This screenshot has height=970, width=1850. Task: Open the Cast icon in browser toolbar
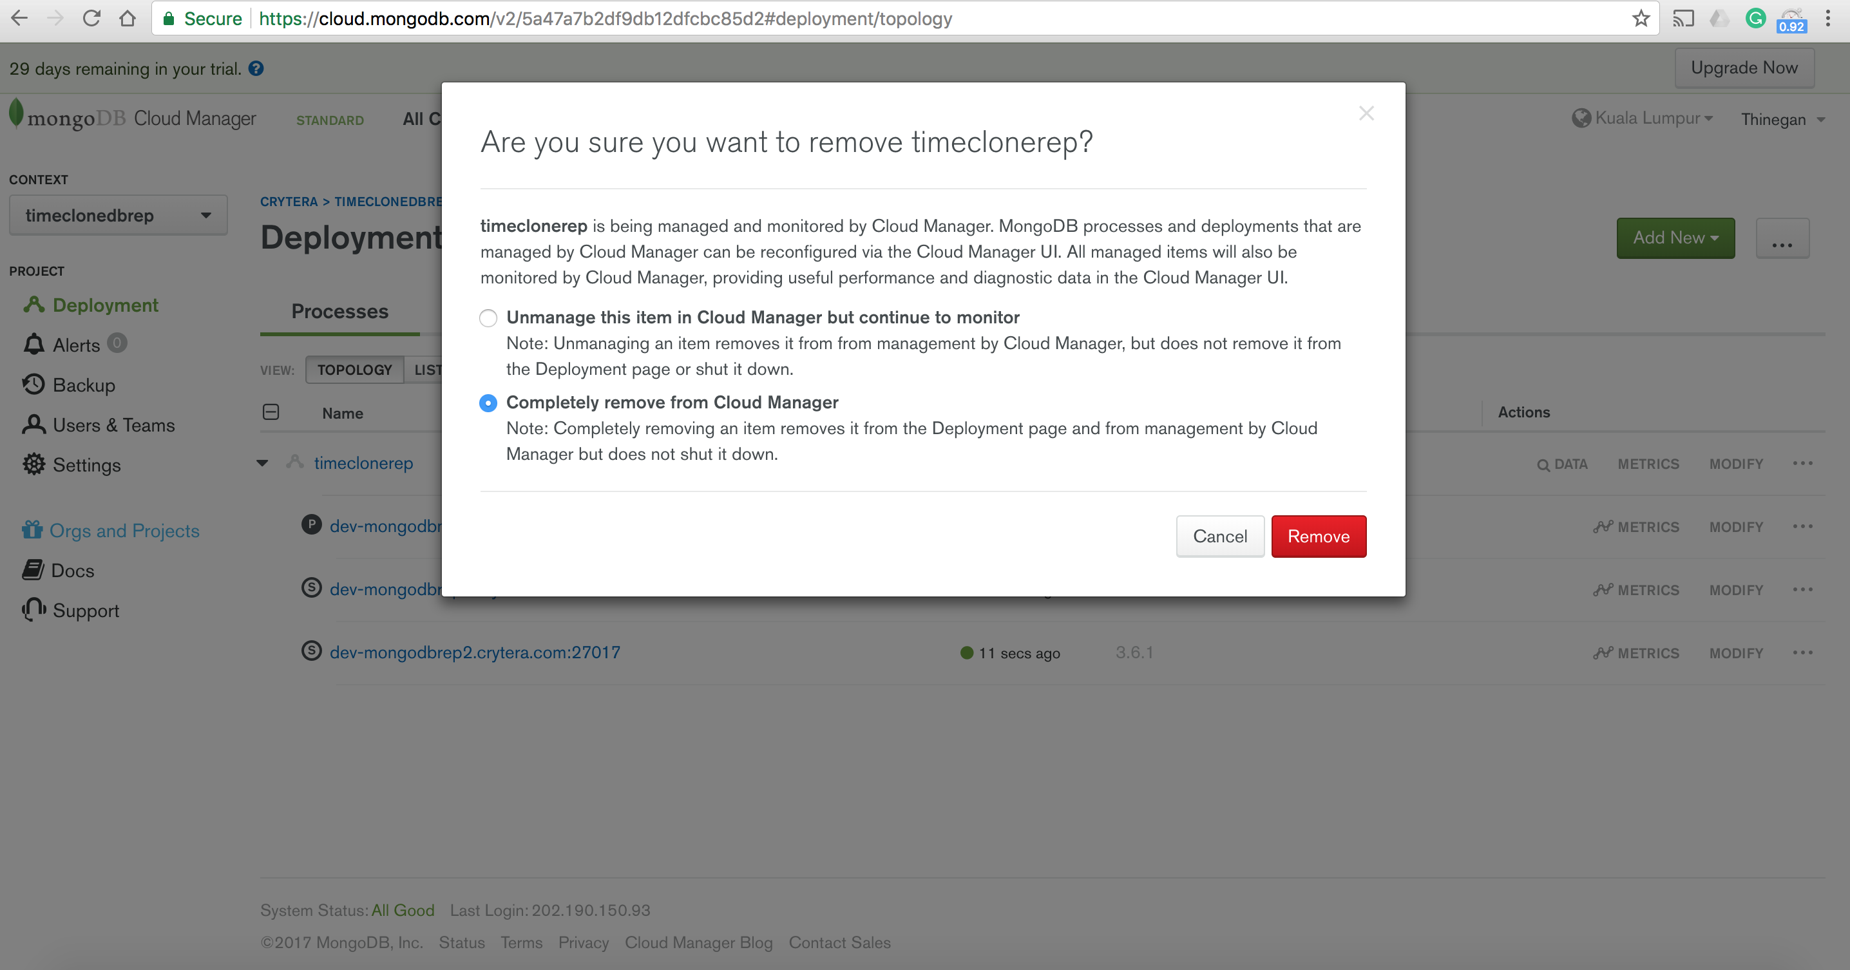click(1683, 18)
